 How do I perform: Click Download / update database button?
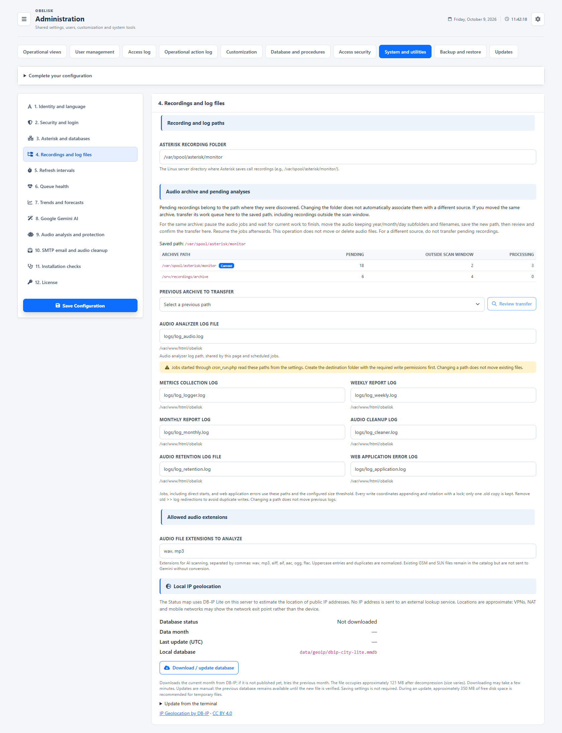coord(199,668)
